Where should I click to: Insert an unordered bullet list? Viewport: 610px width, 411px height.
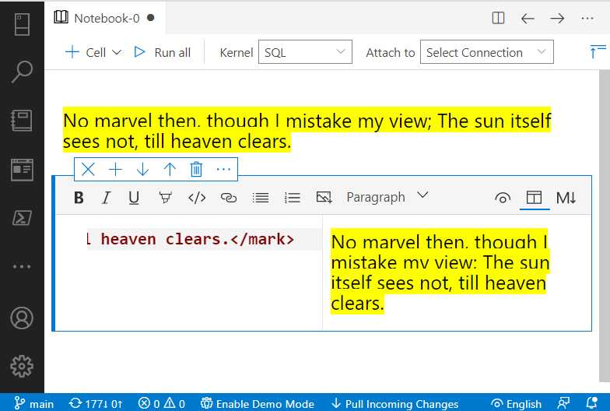(x=260, y=198)
